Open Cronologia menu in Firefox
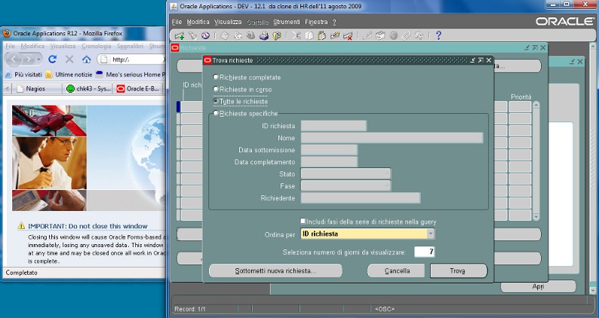599x318 pixels. [97, 46]
